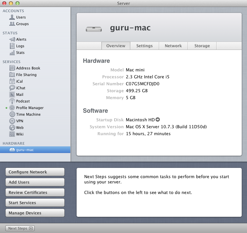Select the Mail stamp icon
247x233 pixels.
coord(12,95)
